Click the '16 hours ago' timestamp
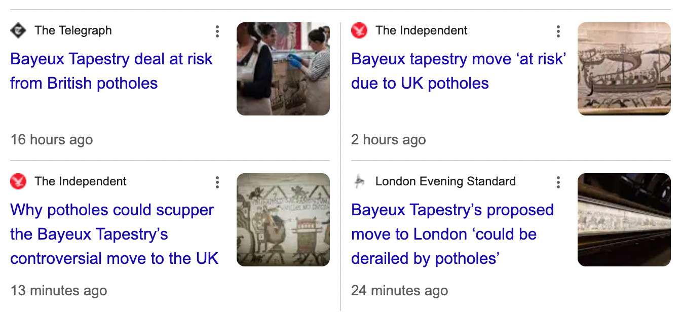Screen dimensions: 682x313 pyautogui.click(x=52, y=140)
